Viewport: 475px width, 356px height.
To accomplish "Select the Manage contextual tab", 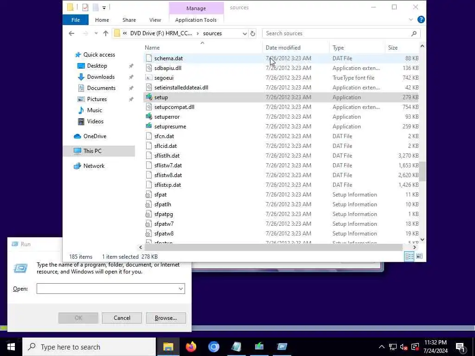I will point(196,8).
